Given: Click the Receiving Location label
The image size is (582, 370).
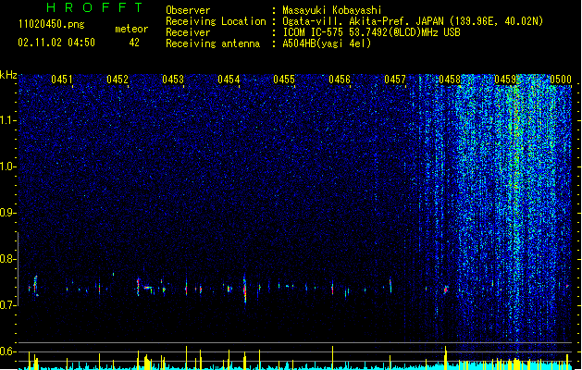Looking at the screenshot, I should pyautogui.click(x=216, y=21).
